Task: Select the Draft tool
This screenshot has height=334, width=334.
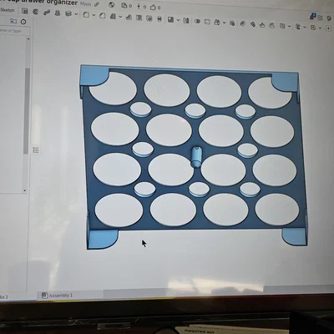Action: pos(113,17)
